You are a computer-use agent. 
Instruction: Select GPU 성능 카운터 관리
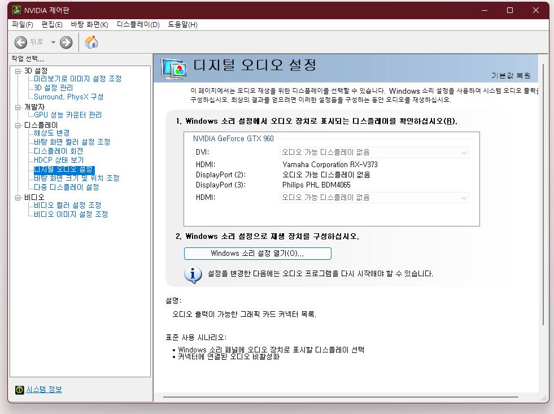tap(68, 115)
